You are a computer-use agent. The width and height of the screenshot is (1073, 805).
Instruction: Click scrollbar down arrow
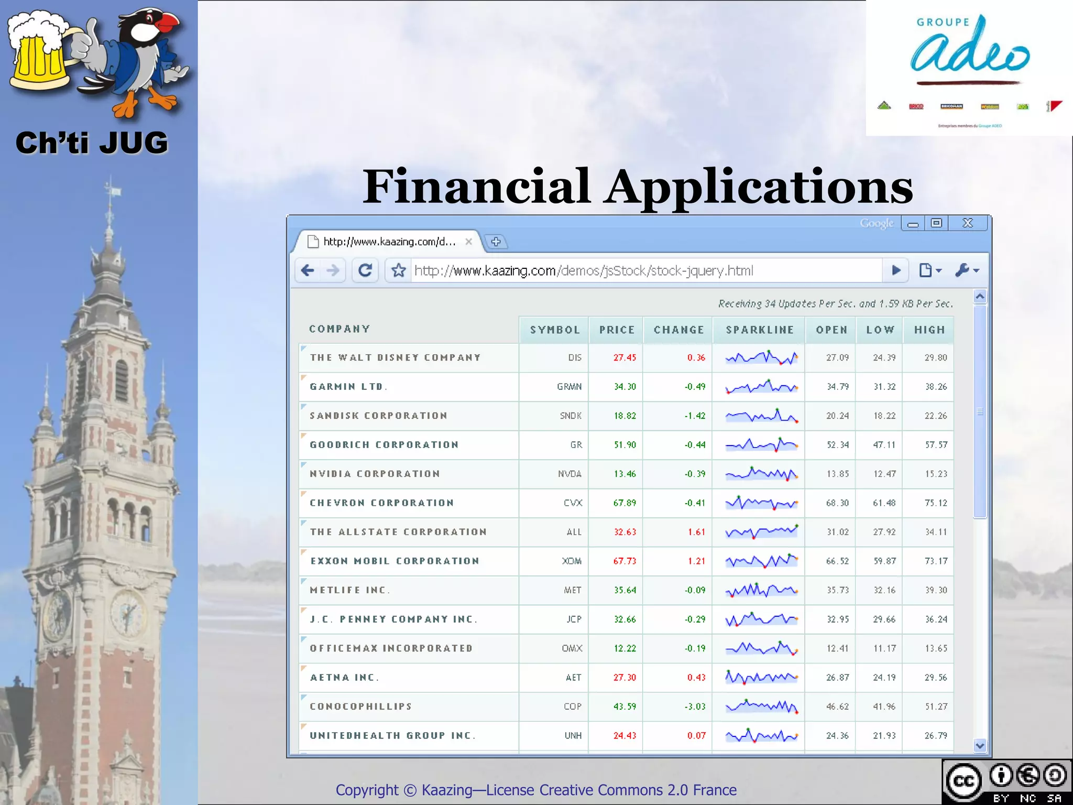980,745
